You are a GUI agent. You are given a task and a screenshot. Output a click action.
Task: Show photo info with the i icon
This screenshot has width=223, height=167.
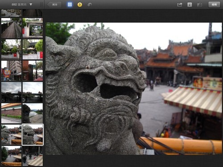tap(190, 4)
